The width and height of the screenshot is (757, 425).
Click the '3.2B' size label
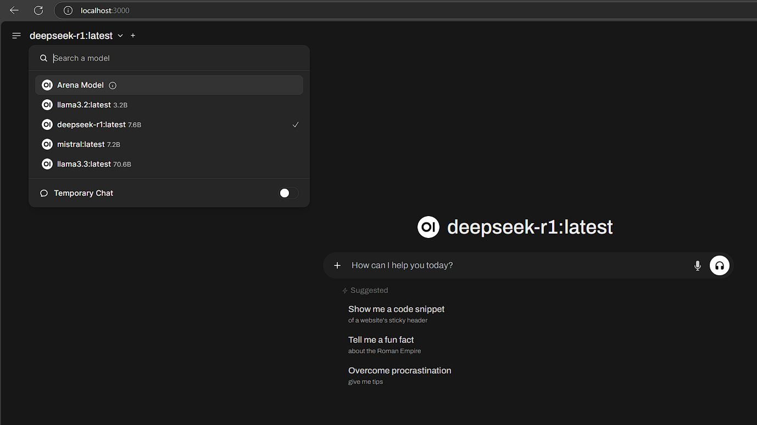pos(120,105)
